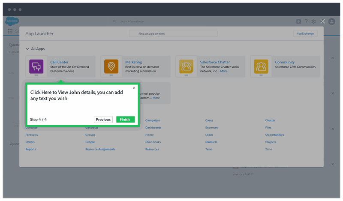Image resolution: width=343 pixels, height=201 pixels.
Task: Open the Salesforce Chatter app icon
Action: [x=186, y=66]
